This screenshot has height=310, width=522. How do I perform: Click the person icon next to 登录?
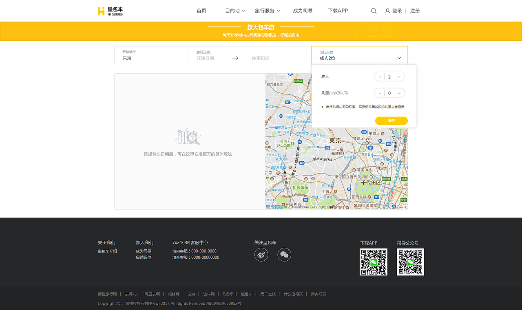click(387, 11)
